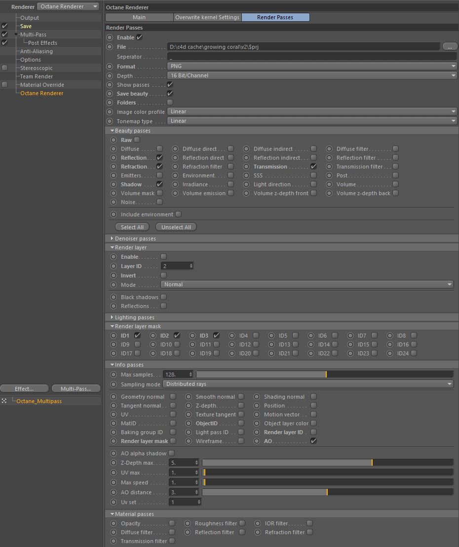Image resolution: width=459 pixels, height=547 pixels.
Task: Enable the Z-depth info pass
Action: 241,406
